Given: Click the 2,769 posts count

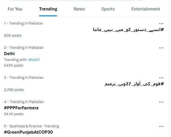Looking at the screenshot, I should coord(14,90).
